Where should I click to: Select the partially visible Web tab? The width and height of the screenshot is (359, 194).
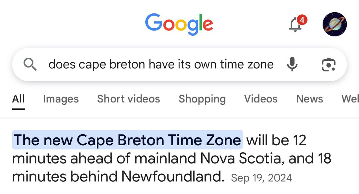coord(351,99)
